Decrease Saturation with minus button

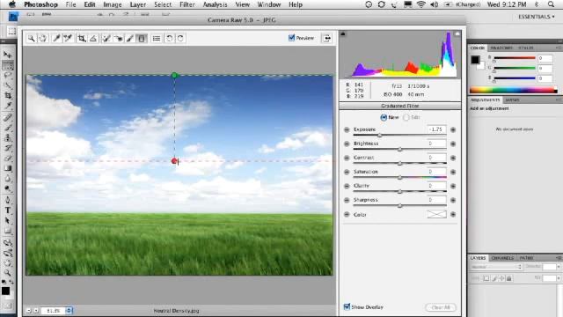tap(347, 173)
